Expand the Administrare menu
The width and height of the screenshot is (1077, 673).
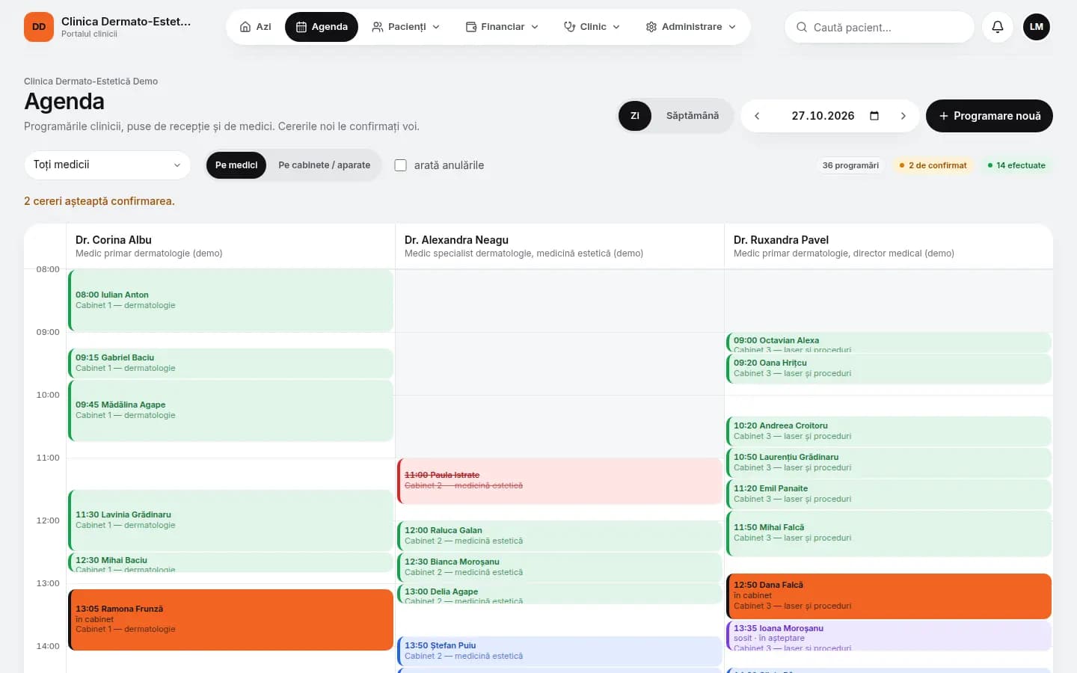point(691,27)
